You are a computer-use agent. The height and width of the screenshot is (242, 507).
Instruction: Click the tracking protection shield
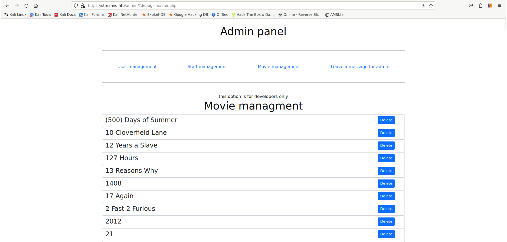point(76,6)
